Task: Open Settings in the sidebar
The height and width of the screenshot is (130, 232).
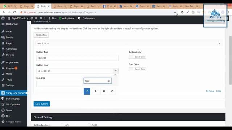Action: [x=10, y=85]
